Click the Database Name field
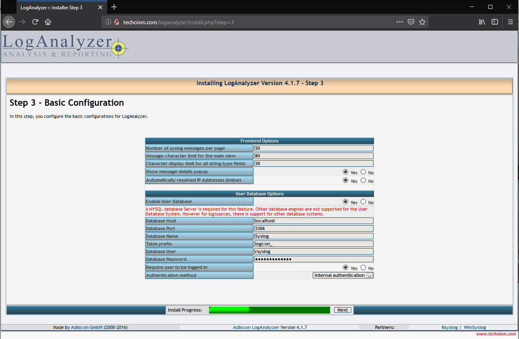Screen dimensions: 519x339 [x=313, y=236]
